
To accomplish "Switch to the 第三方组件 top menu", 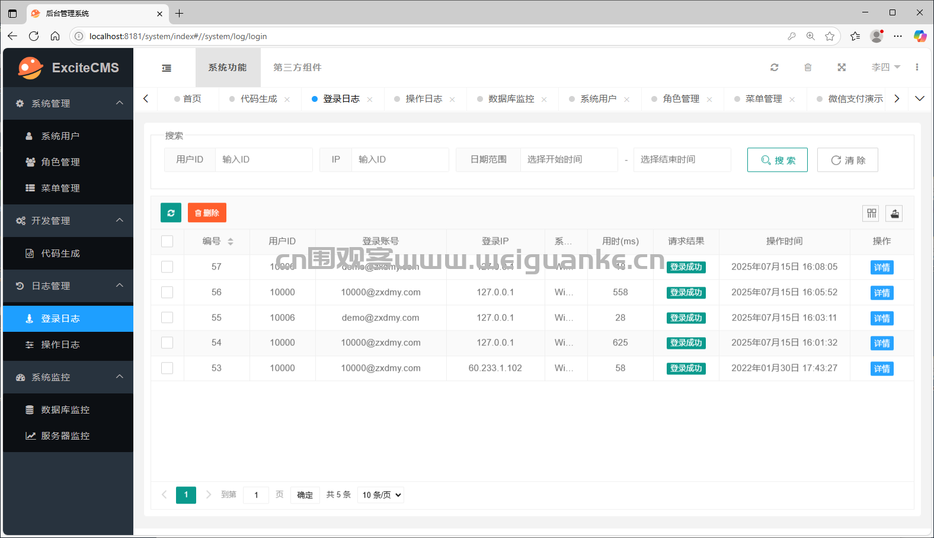I will [x=297, y=68].
